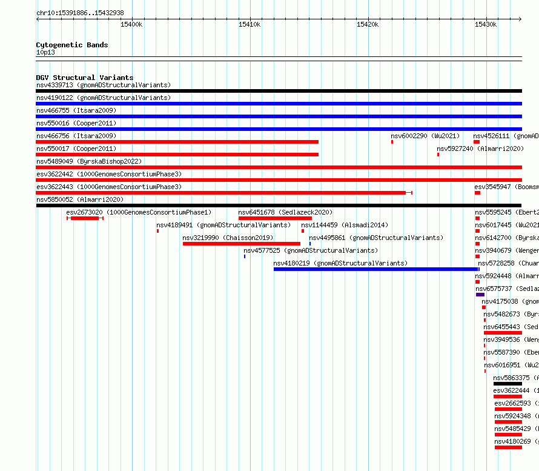Click the blue bar under nsv4180219

tap(377, 269)
